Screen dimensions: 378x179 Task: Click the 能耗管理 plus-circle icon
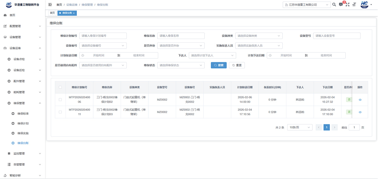(9, 92)
